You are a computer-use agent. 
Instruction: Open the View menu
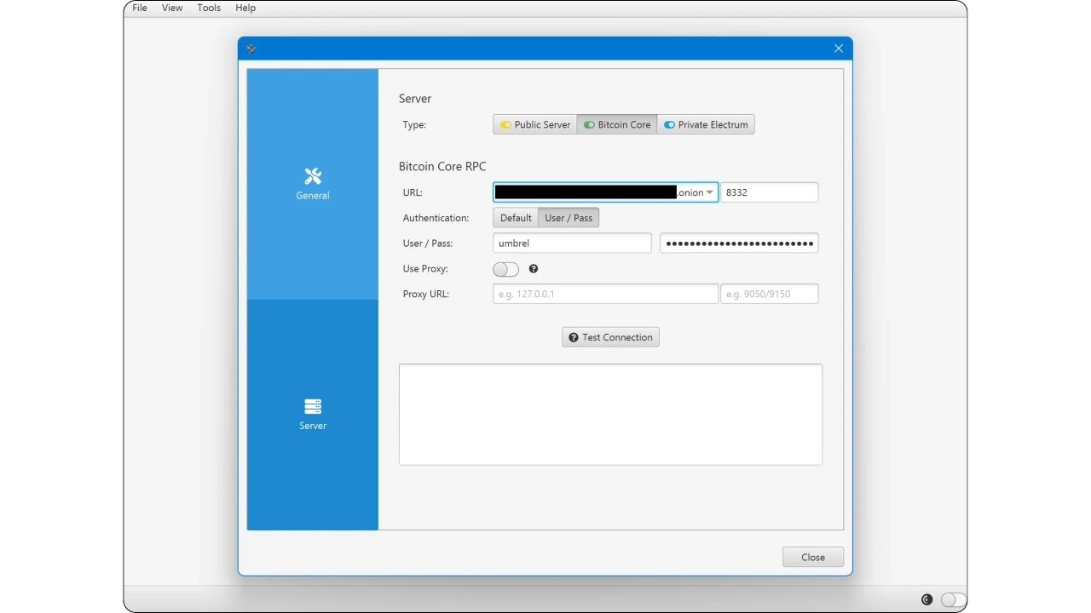click(172, 8)
